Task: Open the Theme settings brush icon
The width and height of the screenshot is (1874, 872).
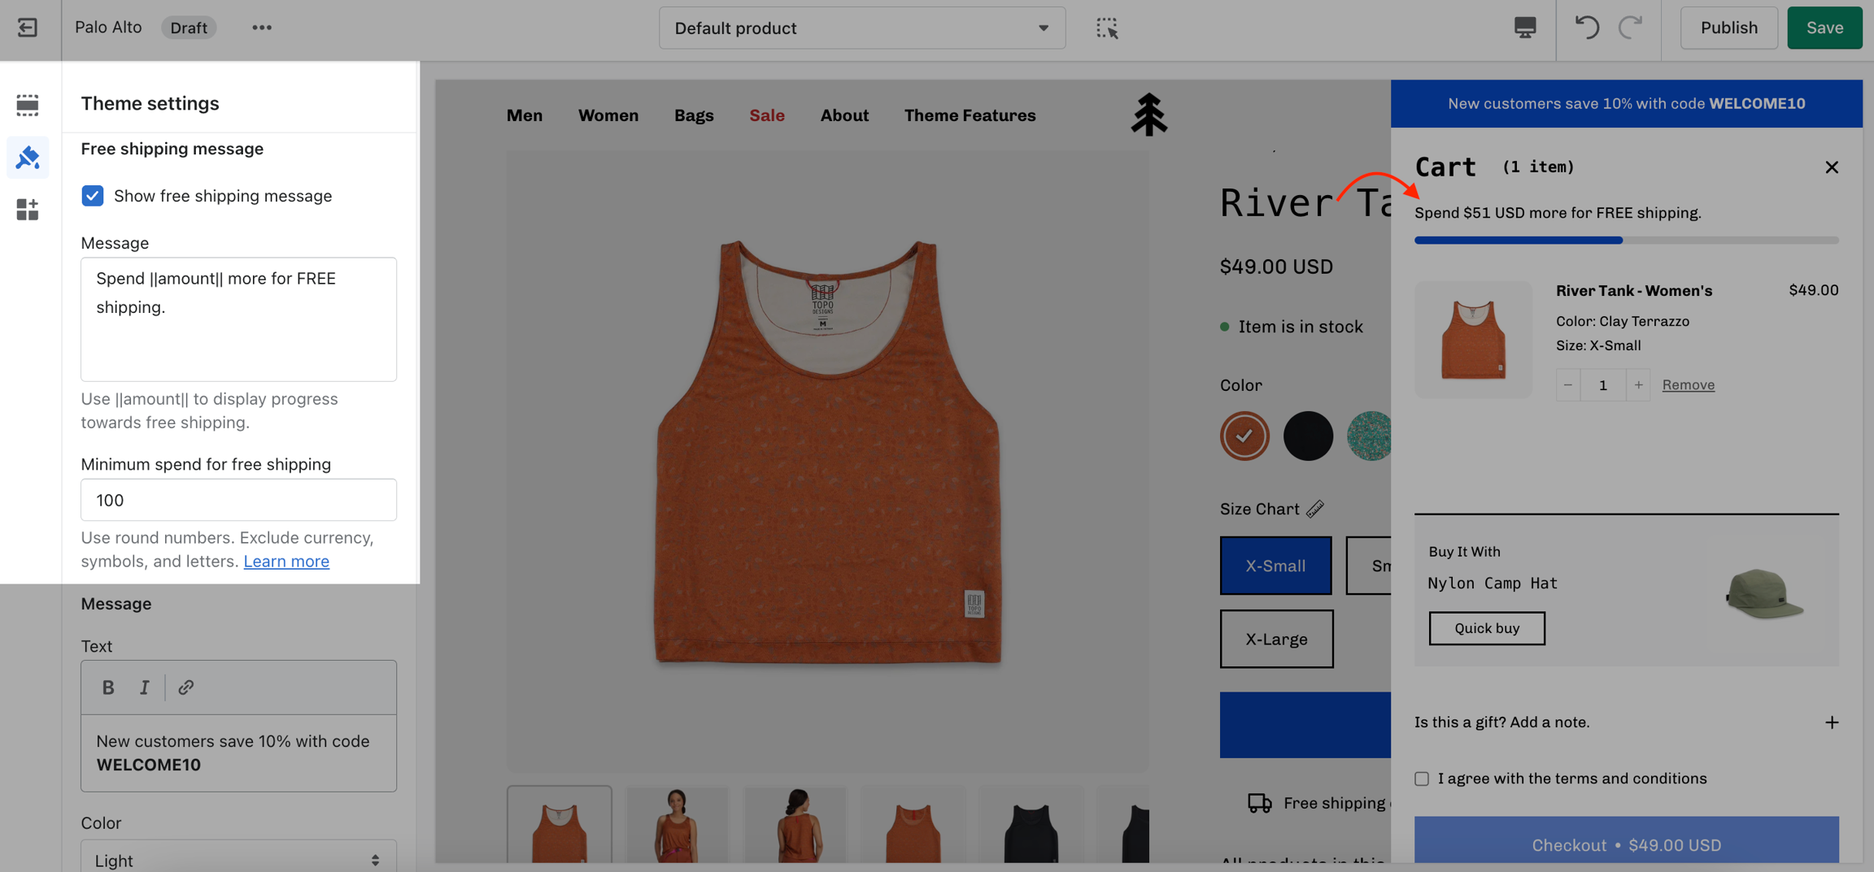Action: (x=28, y=157)
